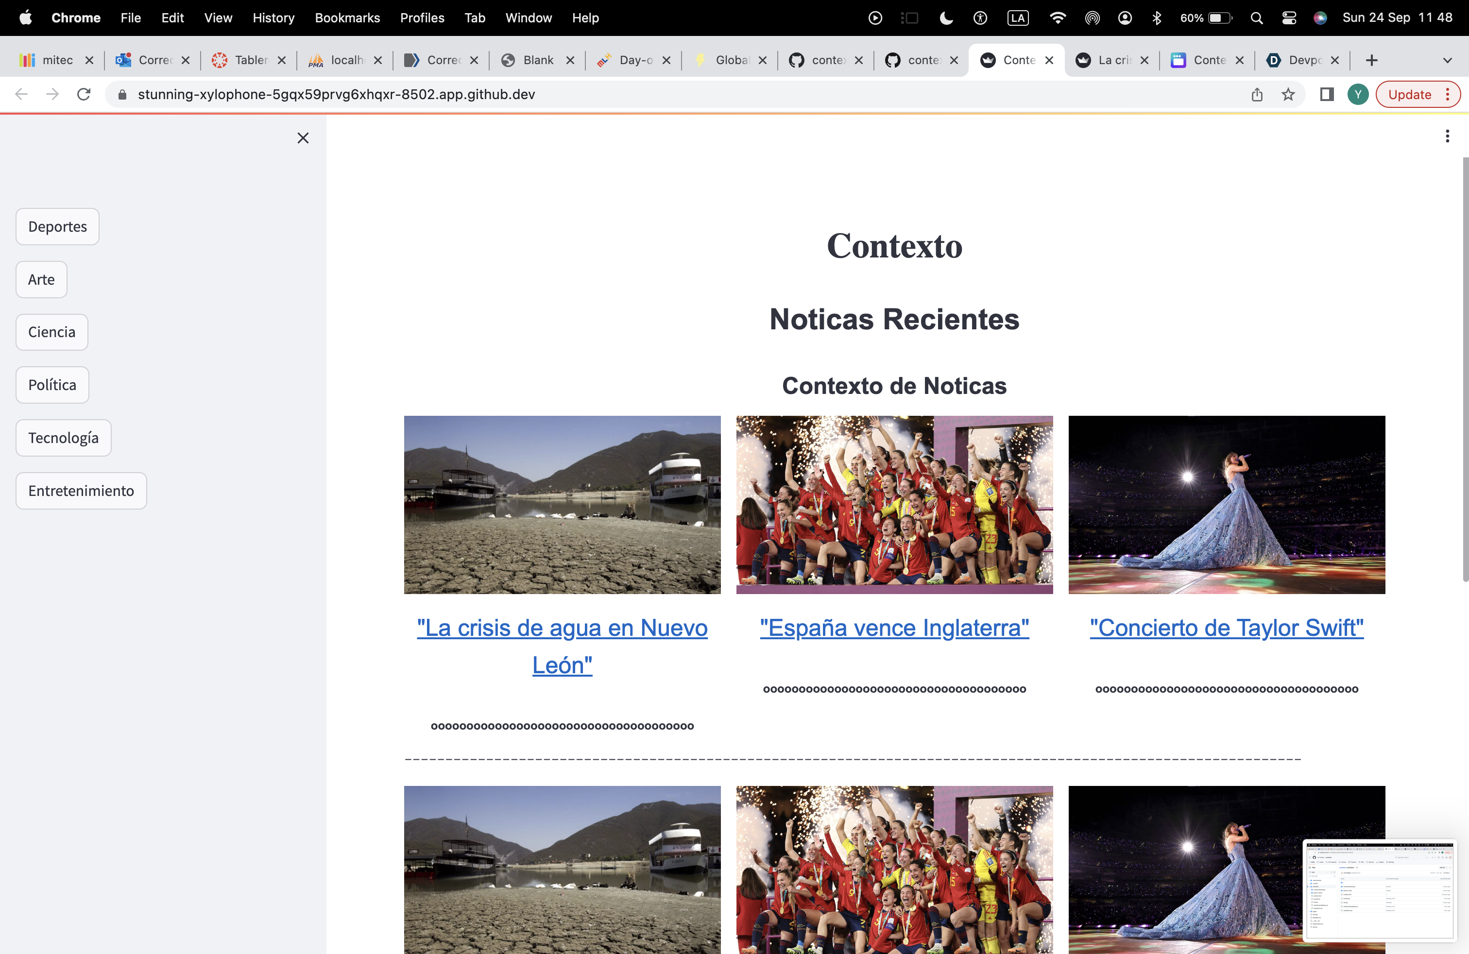Click the Taylor Swift concert image

point(1226,504)
